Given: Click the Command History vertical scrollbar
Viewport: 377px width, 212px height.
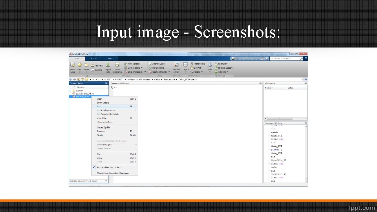Looking at the screenshot, I should click(x=306, y=154).
